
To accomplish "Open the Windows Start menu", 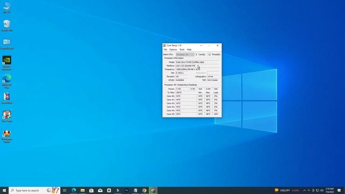I will tap(4, 190).
